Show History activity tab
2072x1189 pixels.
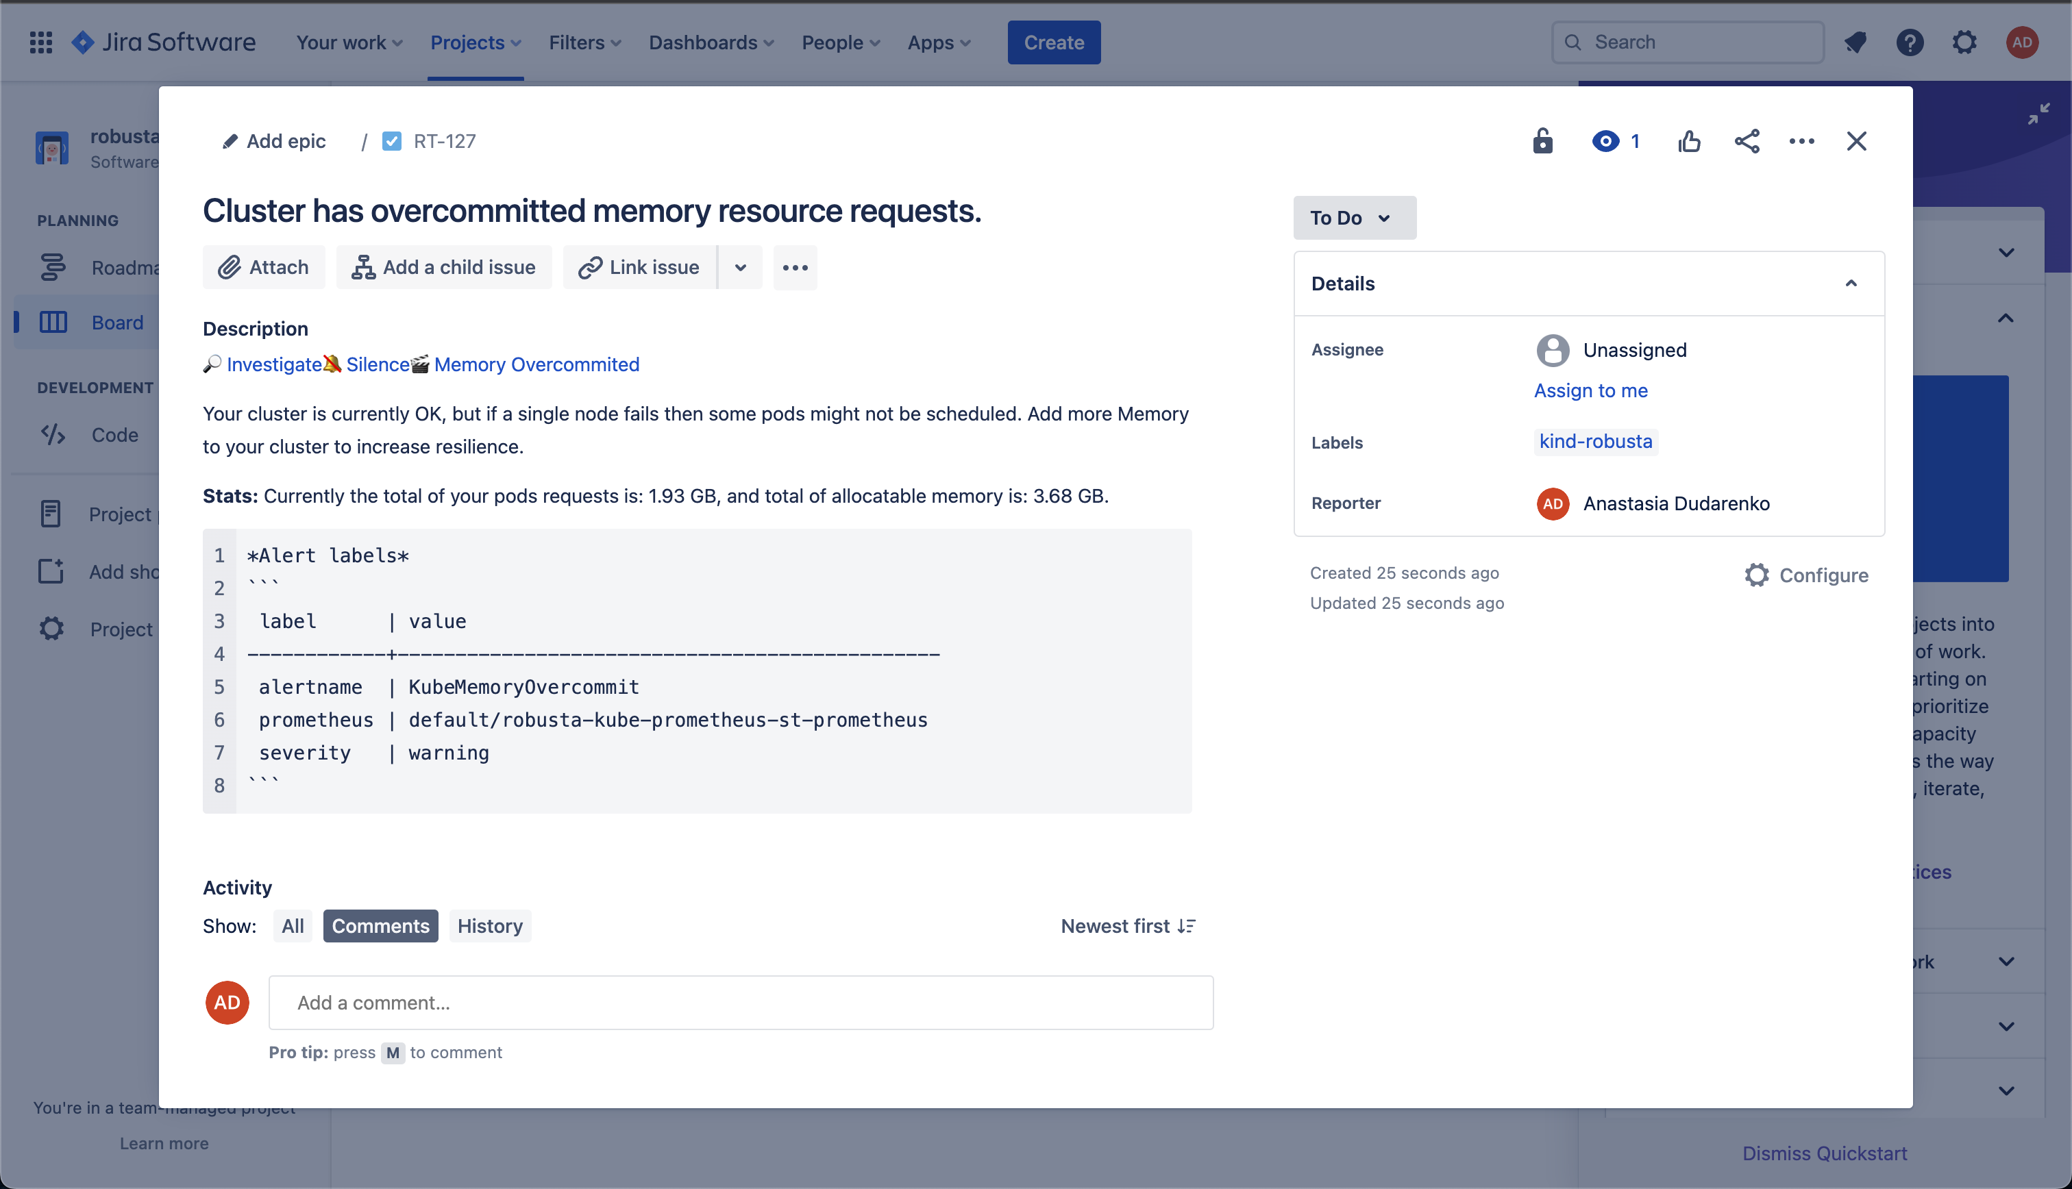coord(490,925)
